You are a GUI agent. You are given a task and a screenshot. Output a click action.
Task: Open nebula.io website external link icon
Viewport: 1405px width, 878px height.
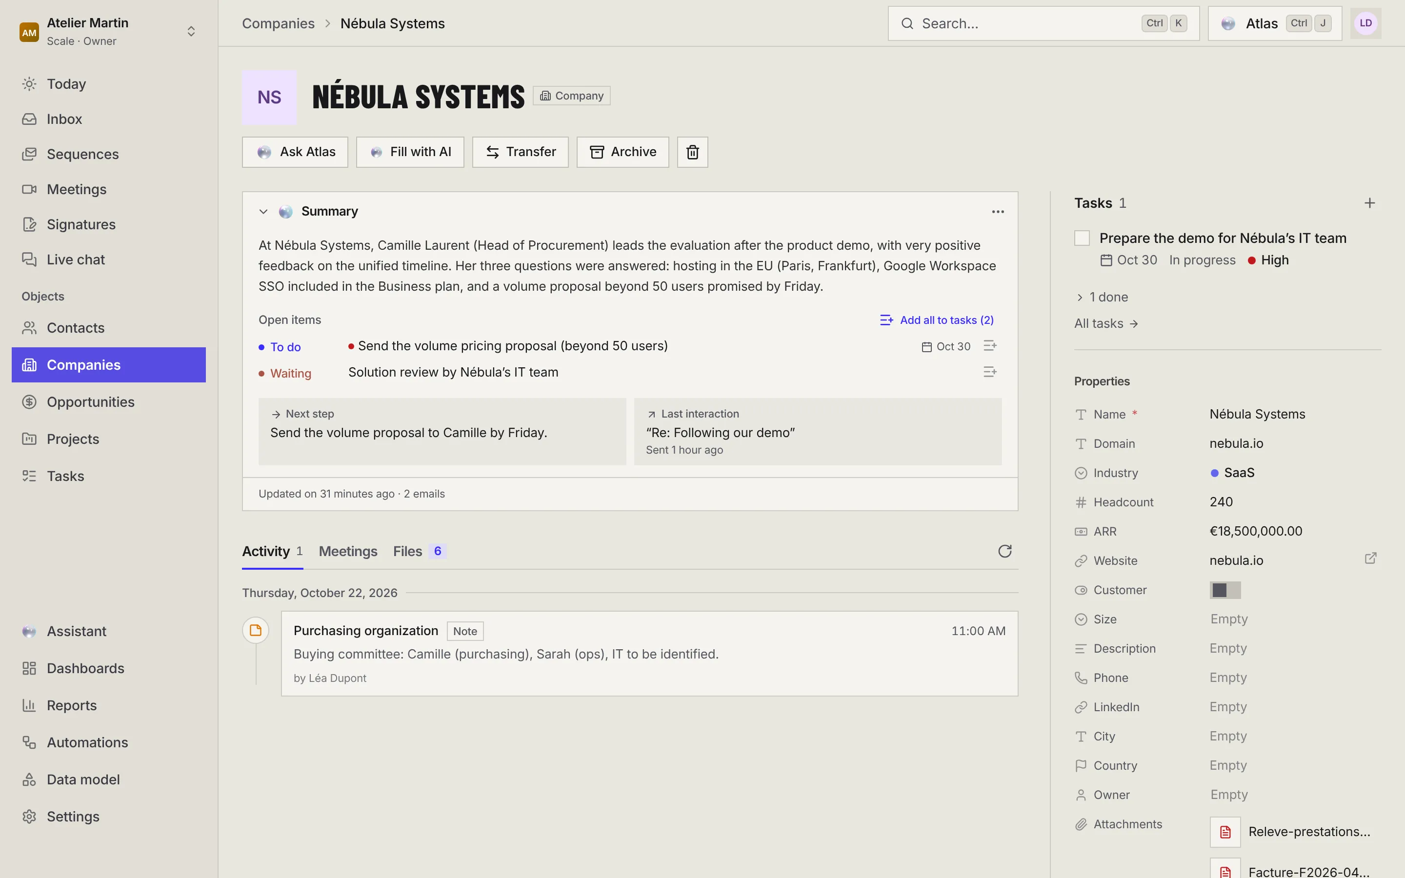(x=1370, y=559)
